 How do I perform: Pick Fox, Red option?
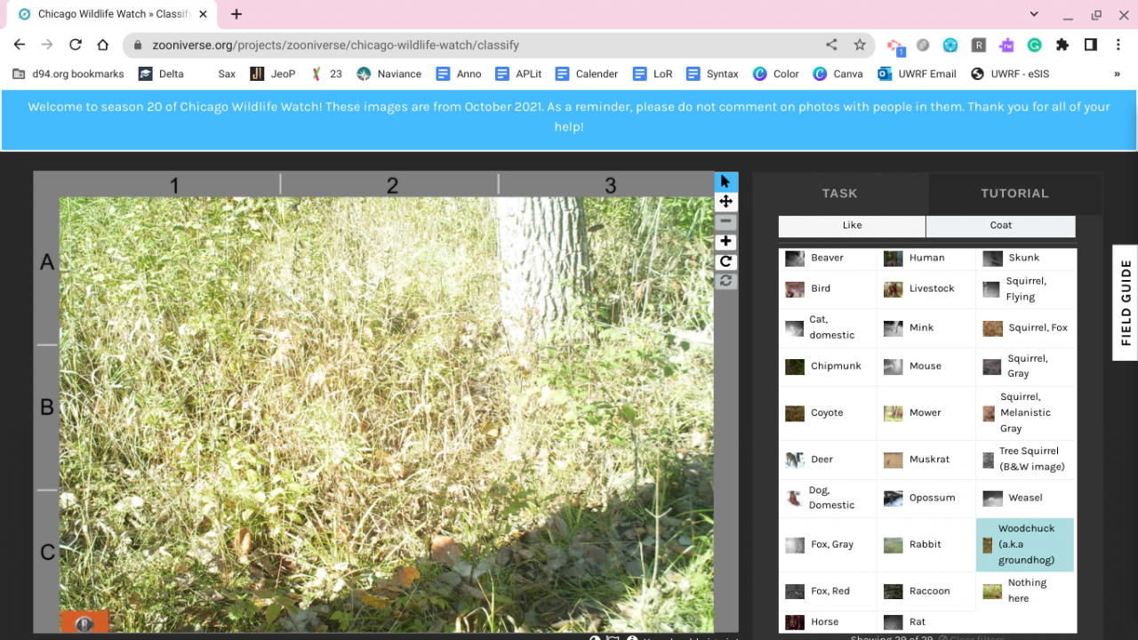point(828,591)
